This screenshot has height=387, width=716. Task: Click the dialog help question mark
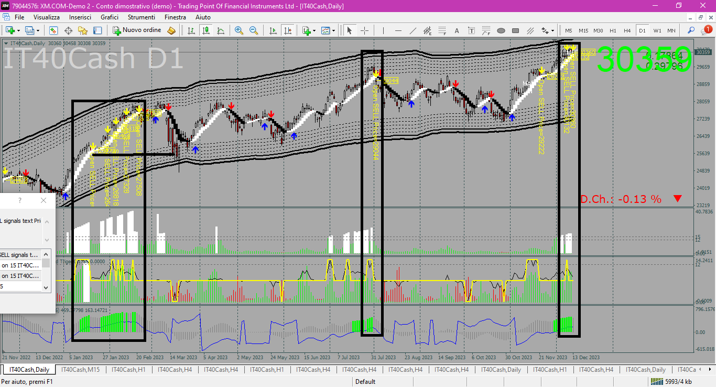pos(20,200)
